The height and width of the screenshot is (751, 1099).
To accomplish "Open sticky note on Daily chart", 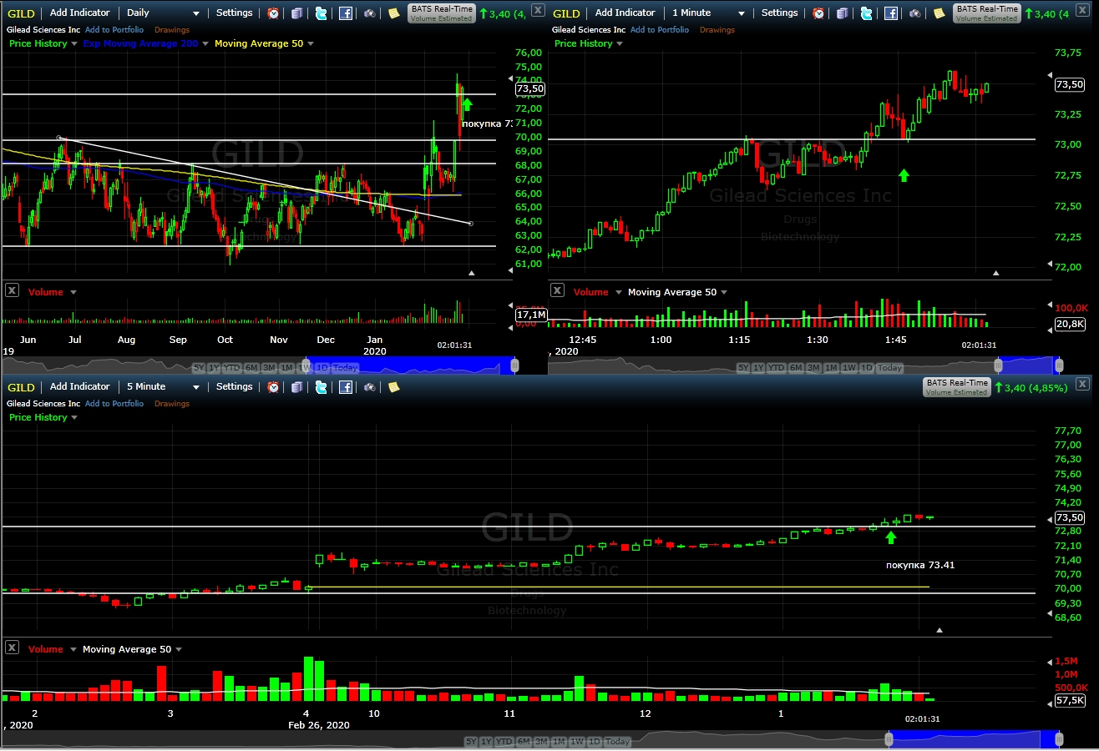I will pos(394,13).
